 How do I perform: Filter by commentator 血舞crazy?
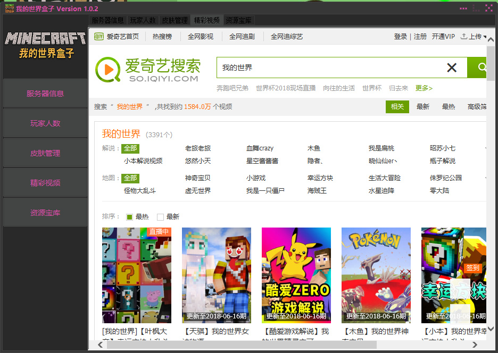click(x=260, y=148)
